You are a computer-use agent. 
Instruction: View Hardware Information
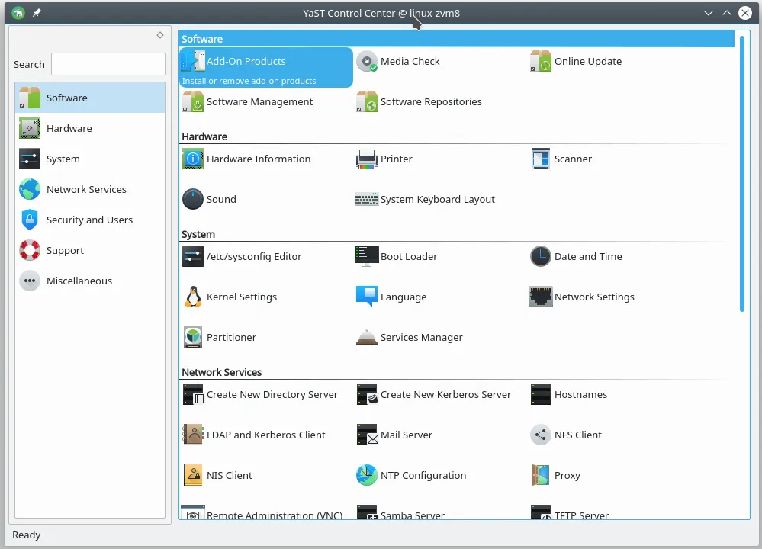coord(259,159)
